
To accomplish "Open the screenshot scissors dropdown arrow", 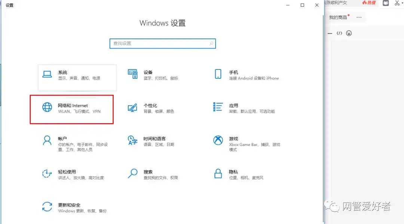I will (x=402, y=3).
